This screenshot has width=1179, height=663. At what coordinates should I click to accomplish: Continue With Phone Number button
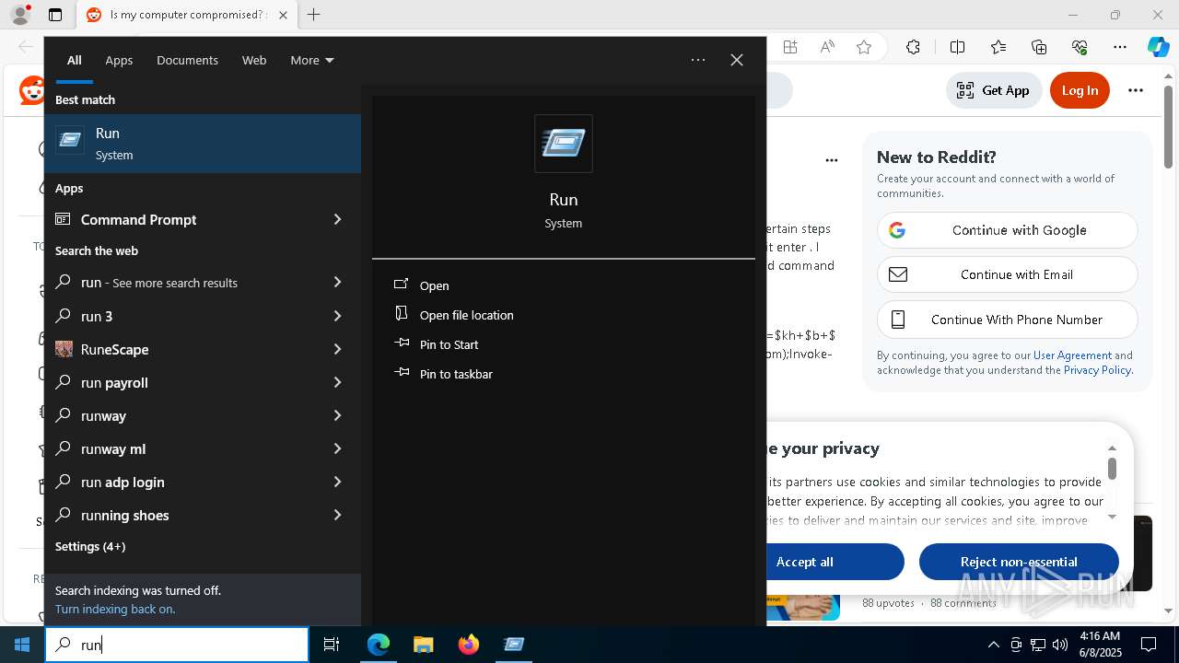pyautogui.click(x=1007, y=320)
